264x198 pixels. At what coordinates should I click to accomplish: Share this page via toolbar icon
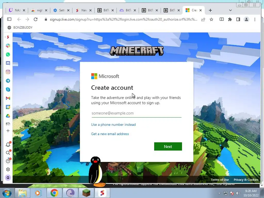[x=203, y=19]
